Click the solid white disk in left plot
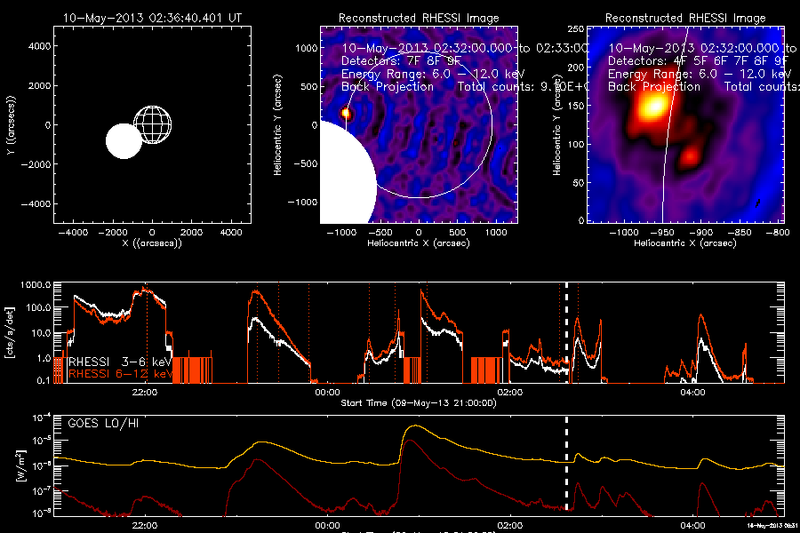This screenshot has height=533, width=800. [124, 140]
